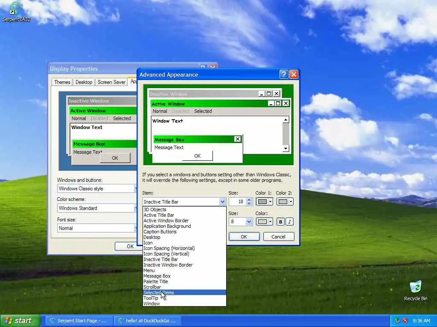The image size is (437, 327).
Task: Open the Color scheme combo box
Action: (x=97, y=208)
